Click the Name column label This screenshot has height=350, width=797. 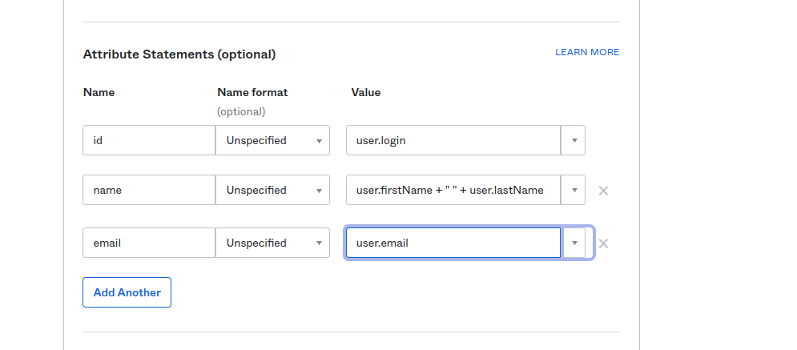pos(99,92)
